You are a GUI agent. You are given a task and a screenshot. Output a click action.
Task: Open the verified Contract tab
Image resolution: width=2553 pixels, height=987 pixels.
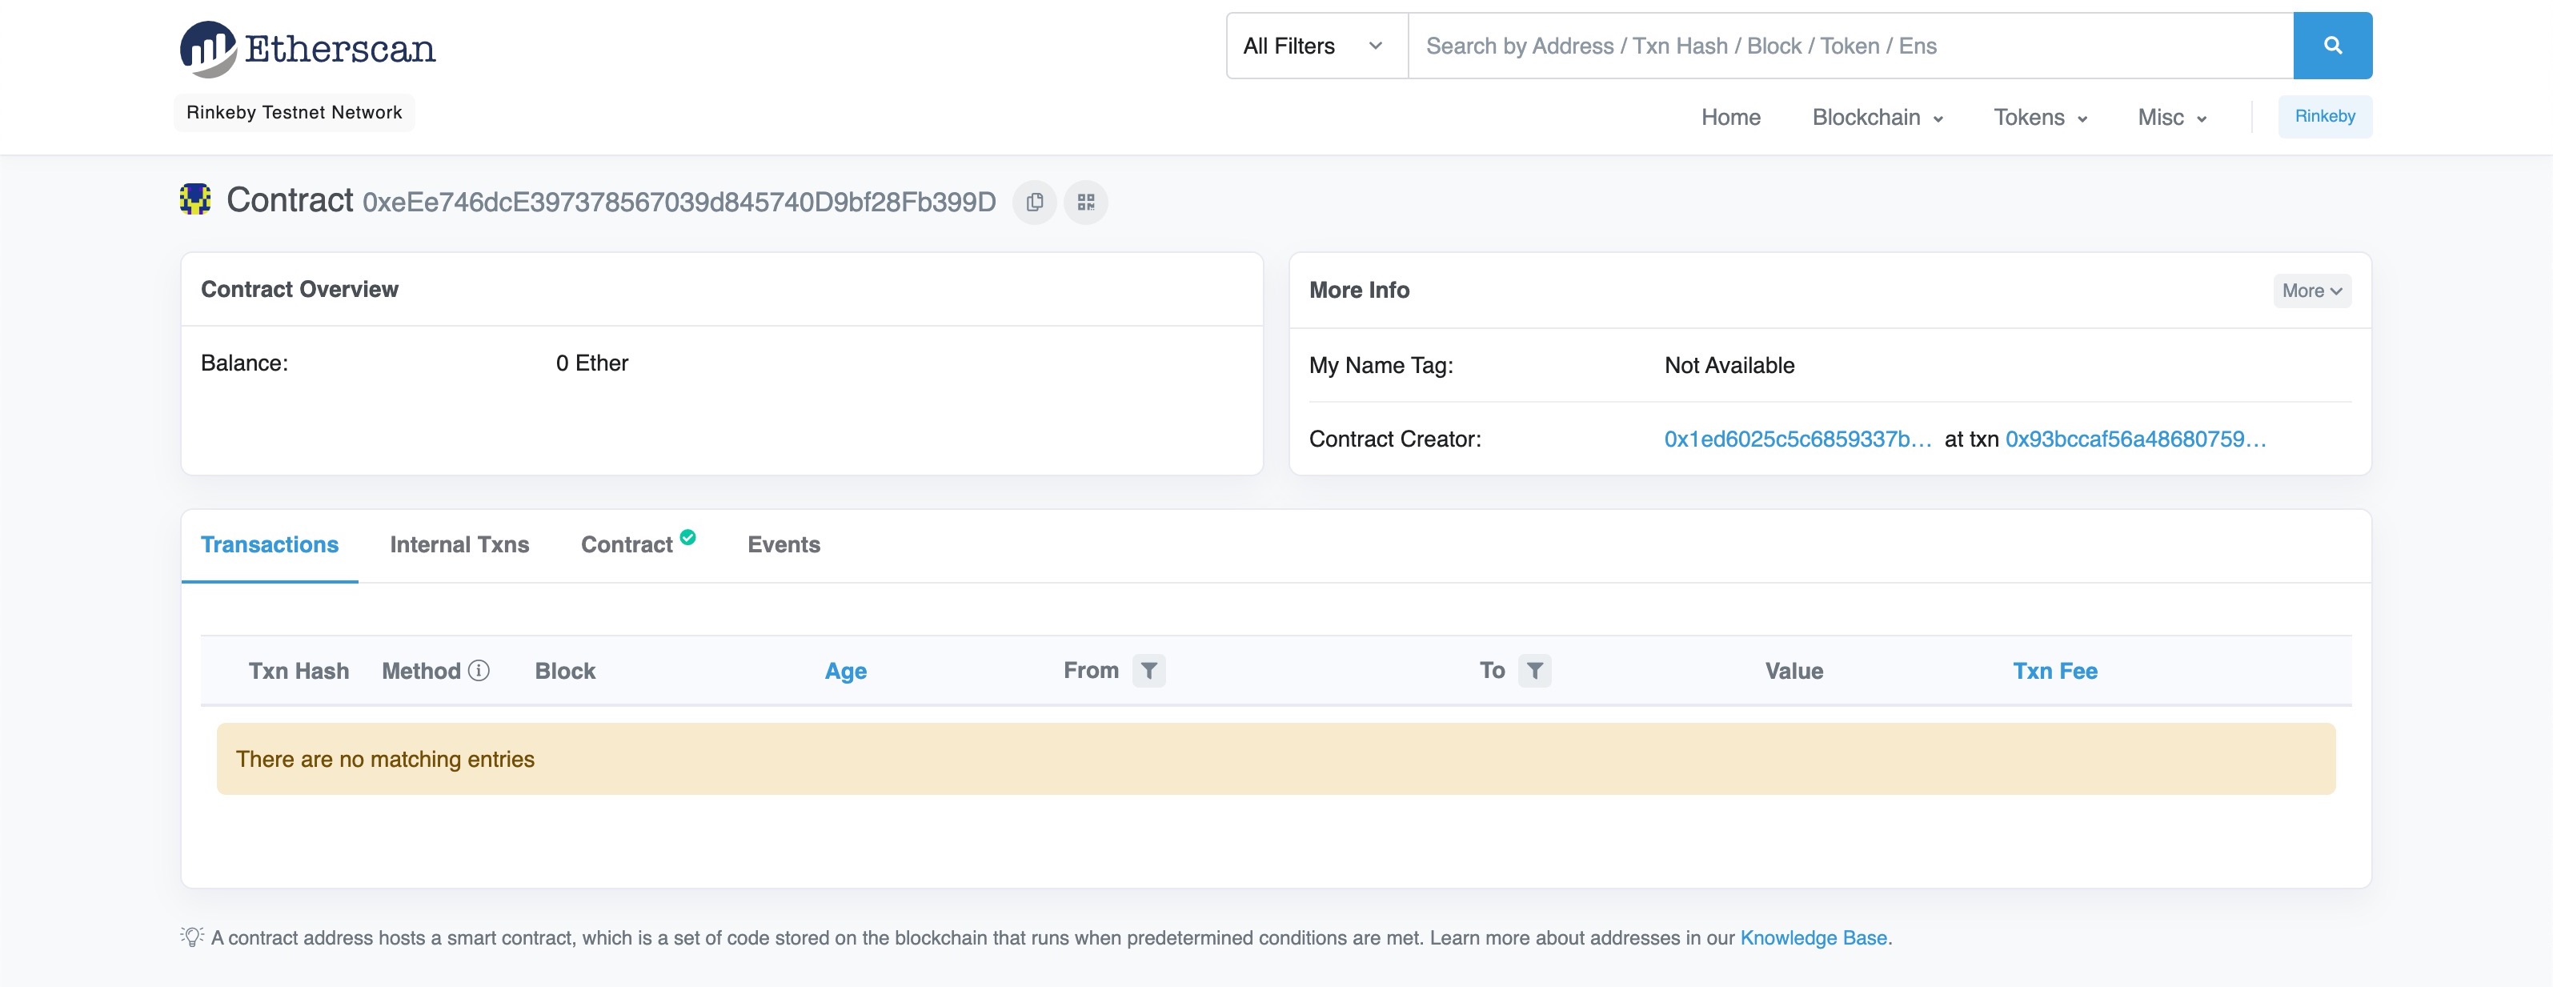tap(627, 544)
